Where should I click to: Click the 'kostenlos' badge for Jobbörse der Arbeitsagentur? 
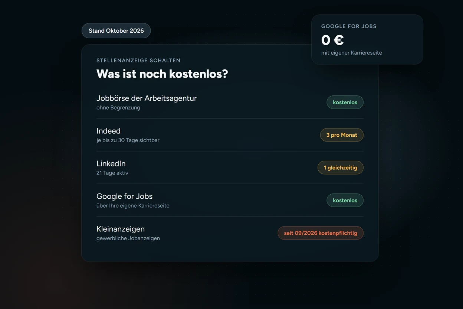click(345, 102)
